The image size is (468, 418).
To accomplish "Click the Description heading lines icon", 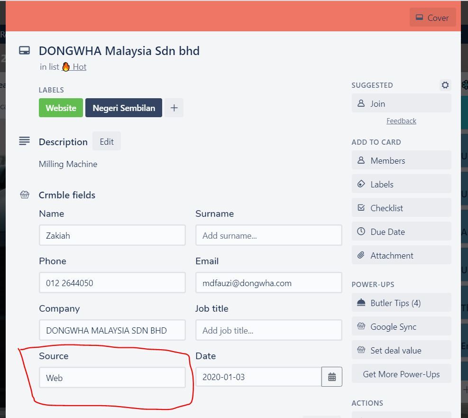I will (x=25, y=140).
